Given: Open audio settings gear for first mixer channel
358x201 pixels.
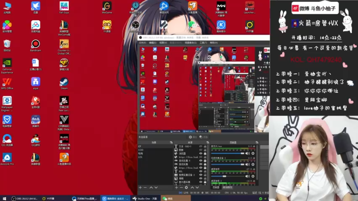Looking at the screenshot, I should [253, 153].
